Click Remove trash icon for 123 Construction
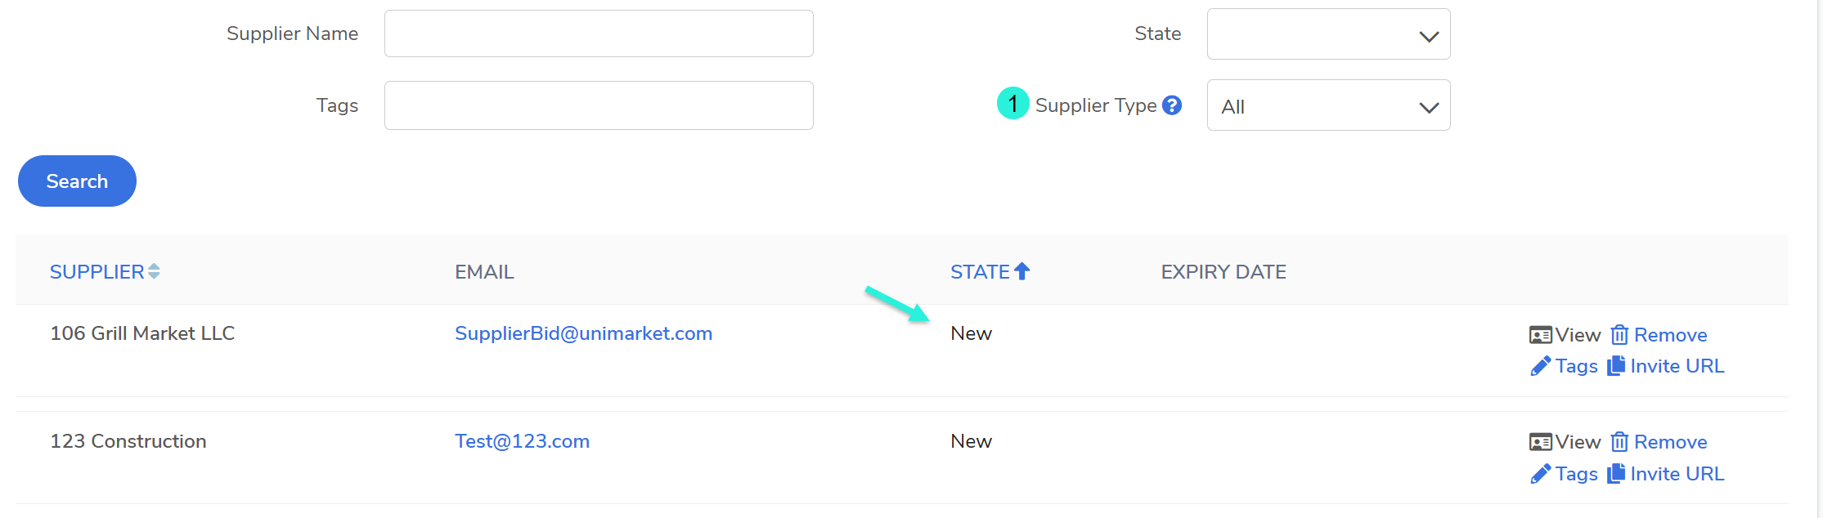The height and width of the screenshot is (518, 1823). [x=1619, y=442]
